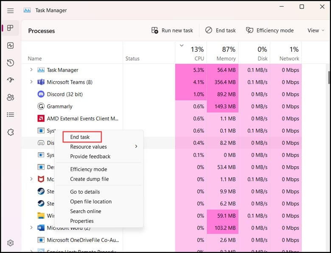Expand the McAfee process group
Image resolution: width=331 pixels, height=253 pixels.
tap(31, 179)
